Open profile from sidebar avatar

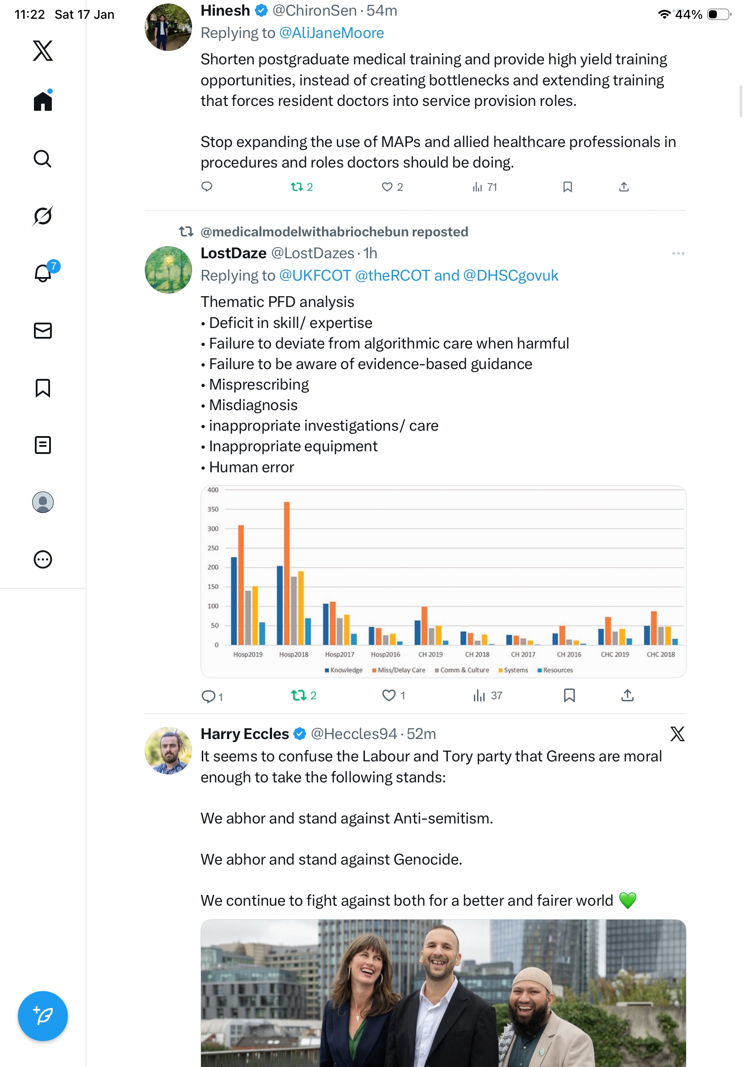[x=43, y=502]
